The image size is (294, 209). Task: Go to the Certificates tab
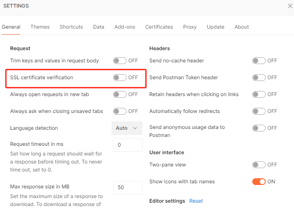coord(159,27)
